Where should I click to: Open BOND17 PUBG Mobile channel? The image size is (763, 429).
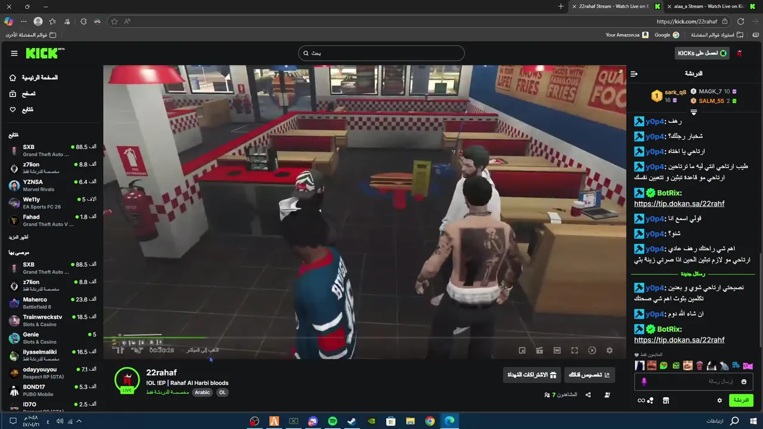[x=52, y=390]
